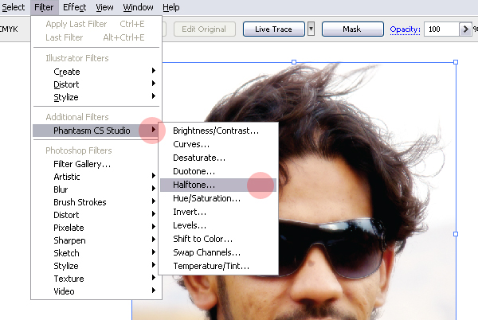Choose the Invert filter

coord(218,212)
